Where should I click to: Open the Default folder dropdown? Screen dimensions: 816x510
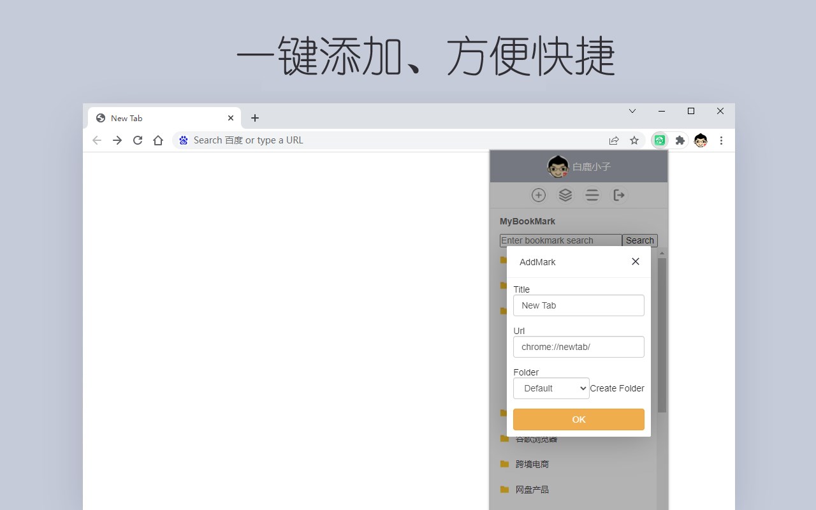[551, 388]
